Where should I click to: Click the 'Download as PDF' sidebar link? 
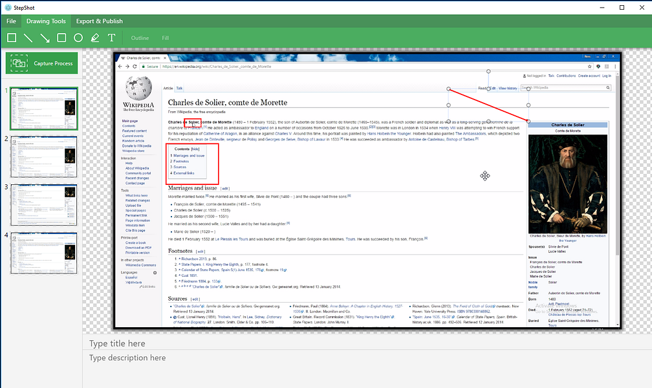tap(138, 248)
